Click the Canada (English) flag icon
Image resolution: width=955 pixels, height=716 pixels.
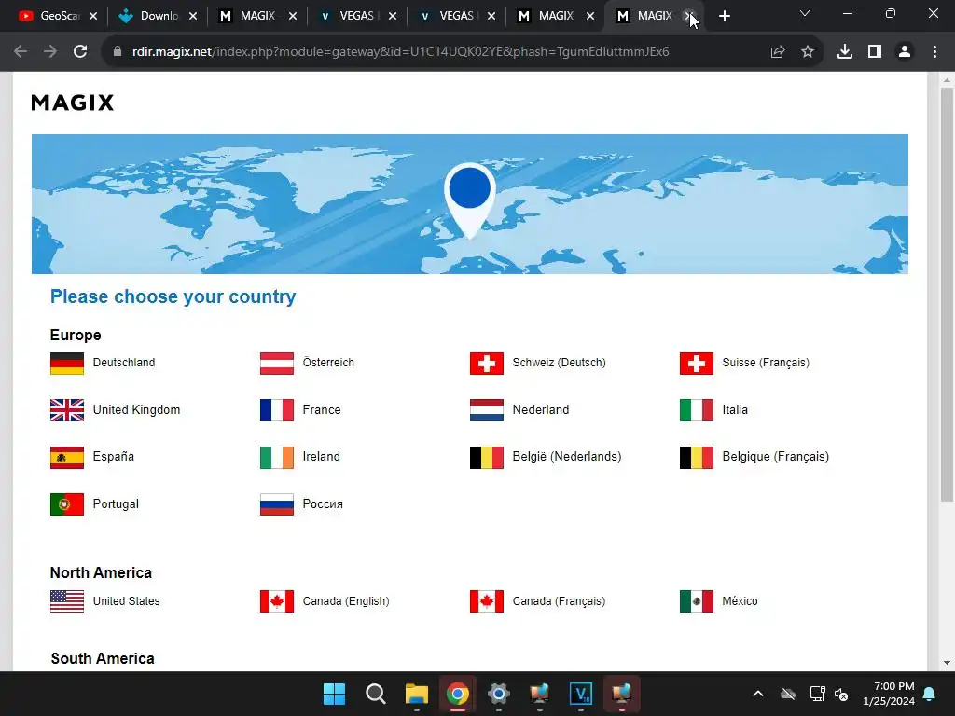pos(276,601)
